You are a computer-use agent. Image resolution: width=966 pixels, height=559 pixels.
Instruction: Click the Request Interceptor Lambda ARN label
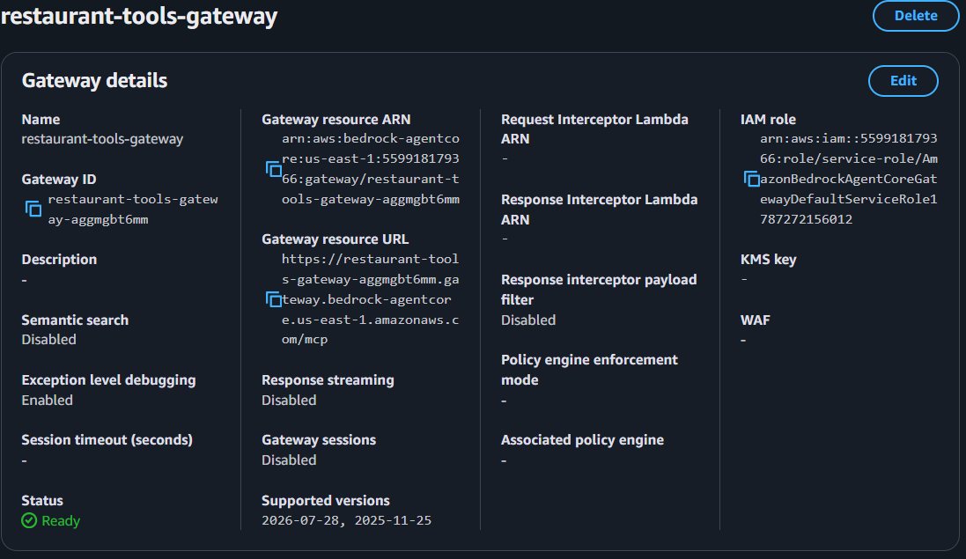click(x=594, y=129)
